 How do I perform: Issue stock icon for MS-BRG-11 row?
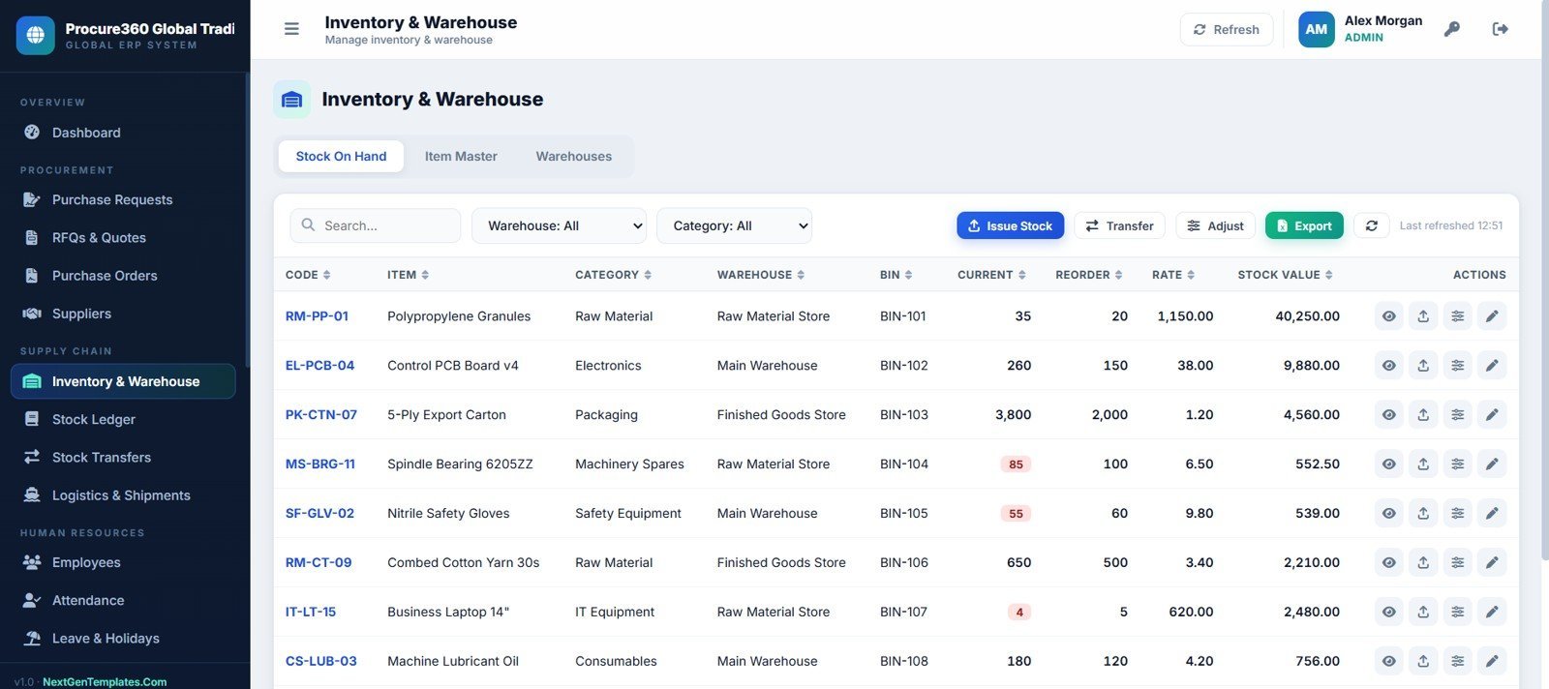coord(1423,464)
